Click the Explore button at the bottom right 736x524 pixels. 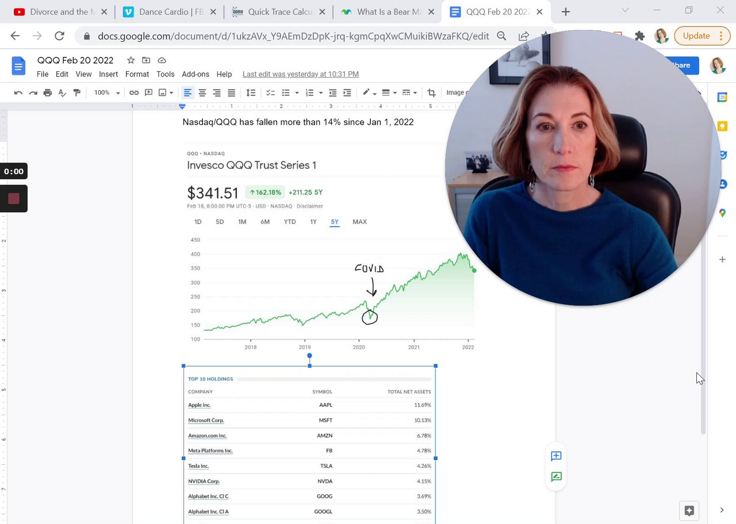pyautogui.click(x=689, y=510)
